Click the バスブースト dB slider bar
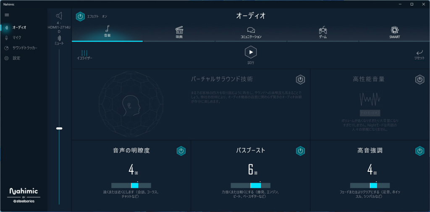Screen dimensions: 430x212 click(250, 186)
